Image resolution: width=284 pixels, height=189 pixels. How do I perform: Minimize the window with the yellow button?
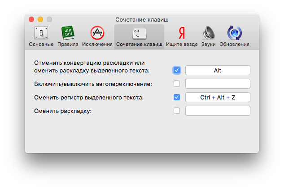point(40,19)
